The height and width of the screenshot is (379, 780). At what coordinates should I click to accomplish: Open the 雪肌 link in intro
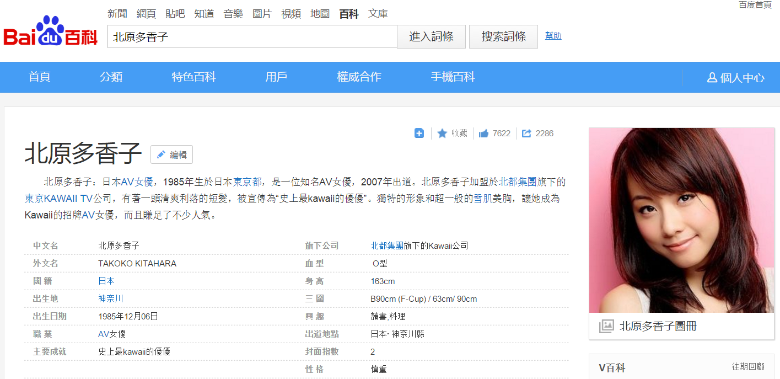[483, 198]
